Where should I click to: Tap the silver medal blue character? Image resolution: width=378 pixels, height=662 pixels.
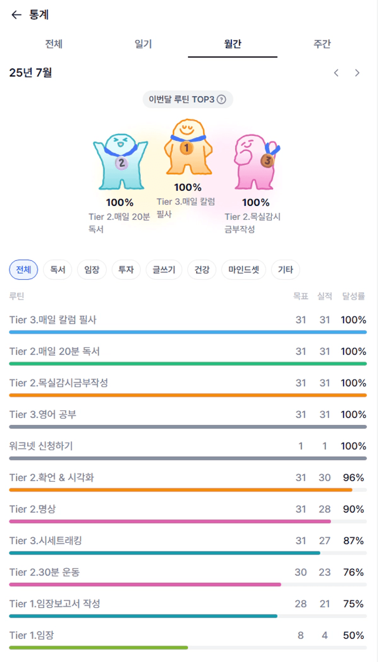coord(120,162)
